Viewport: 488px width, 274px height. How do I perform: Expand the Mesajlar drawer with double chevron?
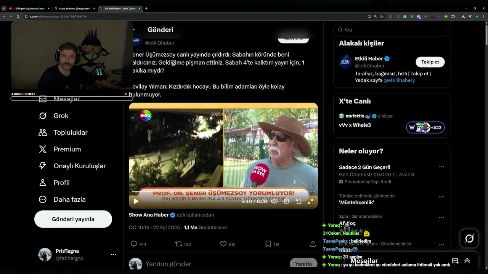[x=467, y=261]
